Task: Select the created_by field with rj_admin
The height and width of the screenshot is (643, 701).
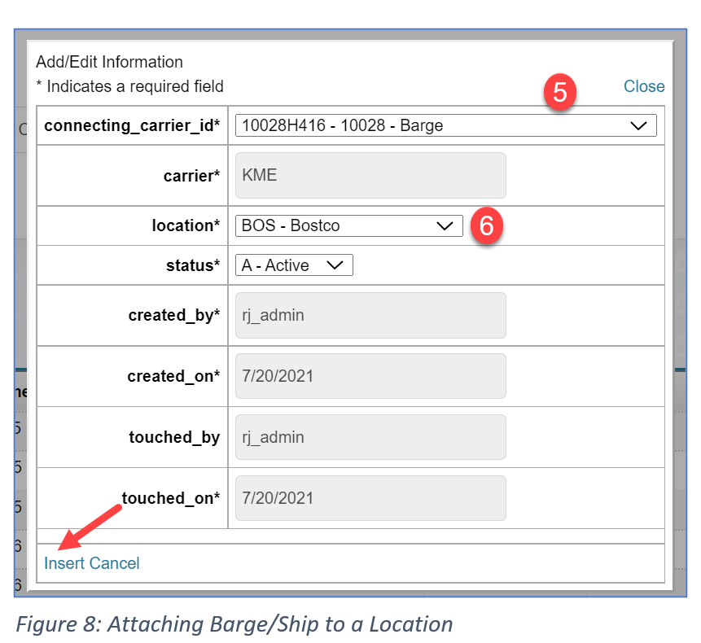Action: (370, 315)
